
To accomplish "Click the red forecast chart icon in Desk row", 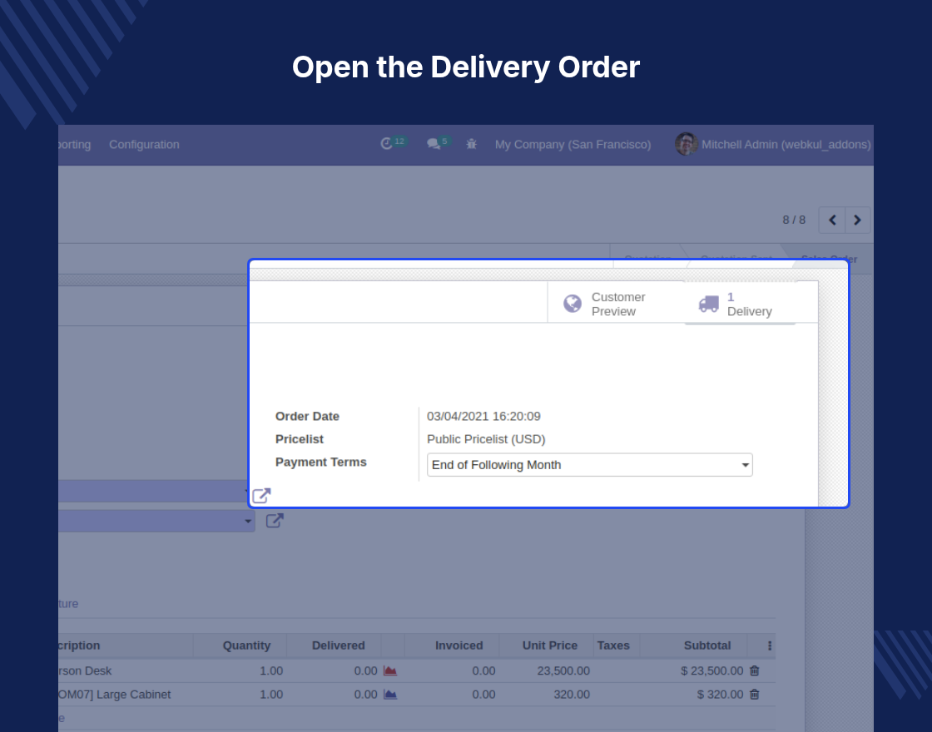I will pyautogui.click(x=390, y=670).
